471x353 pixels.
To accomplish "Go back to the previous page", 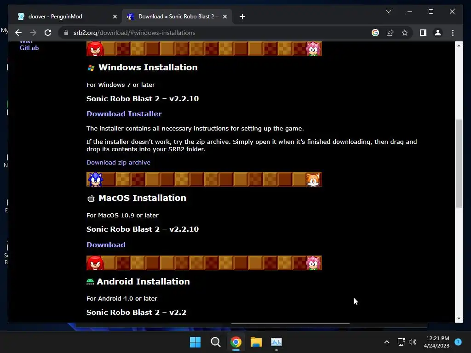I will click(x=18, y=33).
